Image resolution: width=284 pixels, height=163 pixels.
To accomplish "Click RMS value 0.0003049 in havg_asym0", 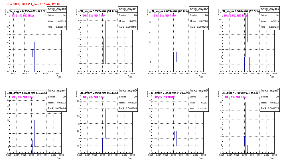I will [61, 27].
